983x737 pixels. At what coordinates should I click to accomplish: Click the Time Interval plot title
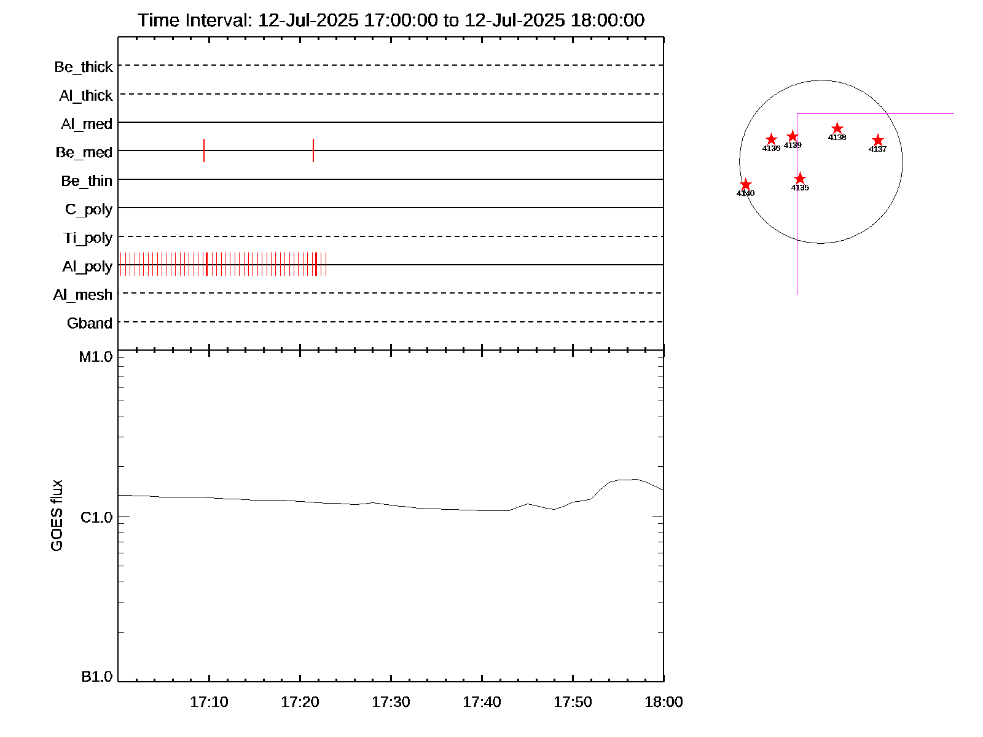coord(391,20)
